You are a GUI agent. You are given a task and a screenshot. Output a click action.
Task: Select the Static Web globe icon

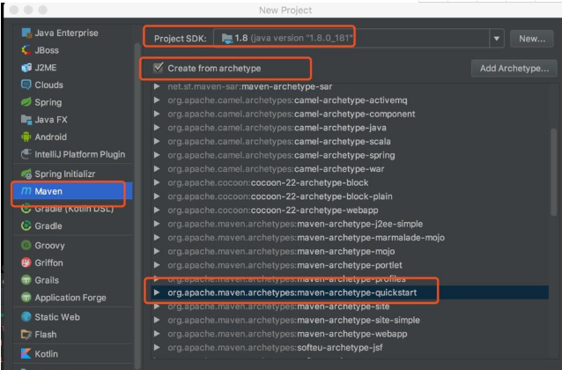[26, 317]
